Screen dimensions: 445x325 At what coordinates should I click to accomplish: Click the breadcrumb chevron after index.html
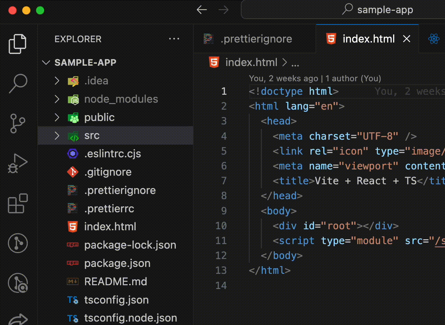285,63
